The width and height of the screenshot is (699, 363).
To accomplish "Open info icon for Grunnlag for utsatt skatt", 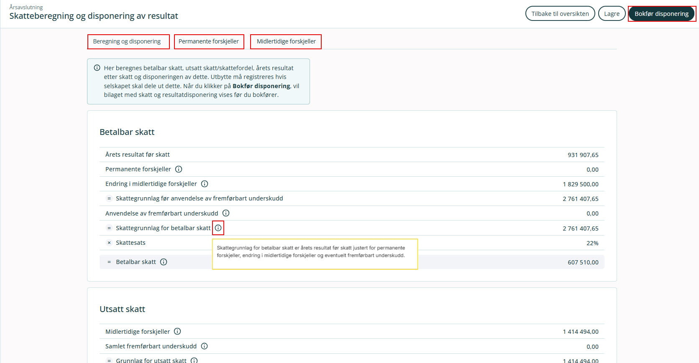I will (194, 360).
